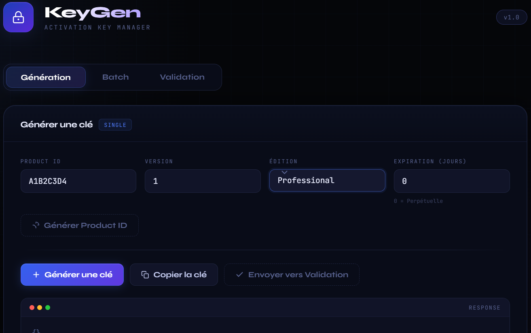Click the red dot in response panel

(x=32, y=308)
